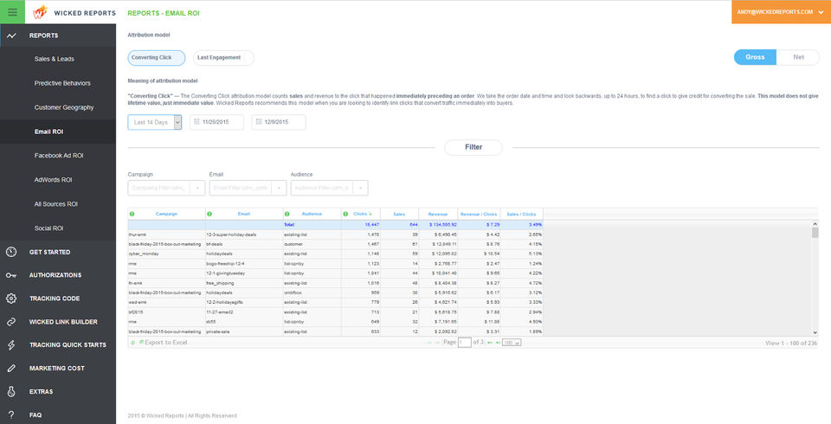Click the green info icon beside Clicks column

click(346, 214)
